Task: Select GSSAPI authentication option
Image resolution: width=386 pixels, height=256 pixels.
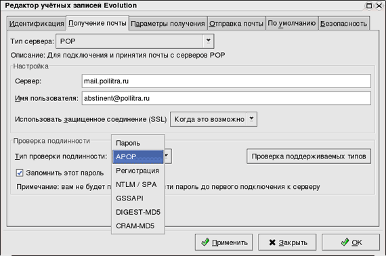Action: (x=138, y=198)
